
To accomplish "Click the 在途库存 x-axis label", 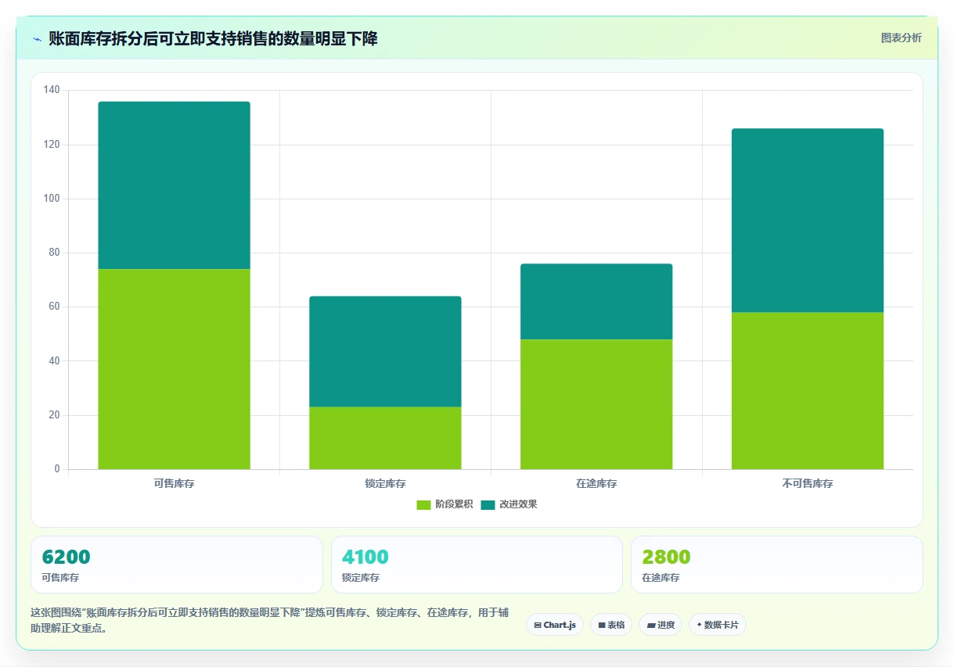I will [x=596, y=484].
